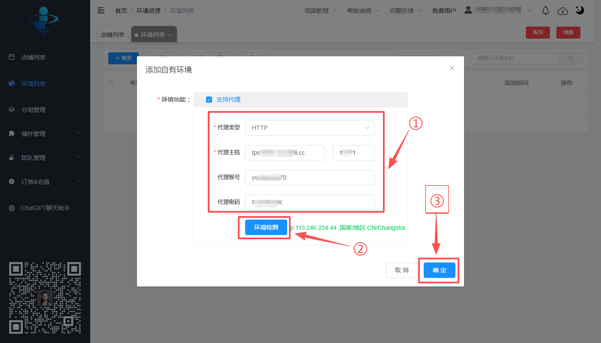Expand the 订单&充值 sidebar section

(x=35, y=181)
